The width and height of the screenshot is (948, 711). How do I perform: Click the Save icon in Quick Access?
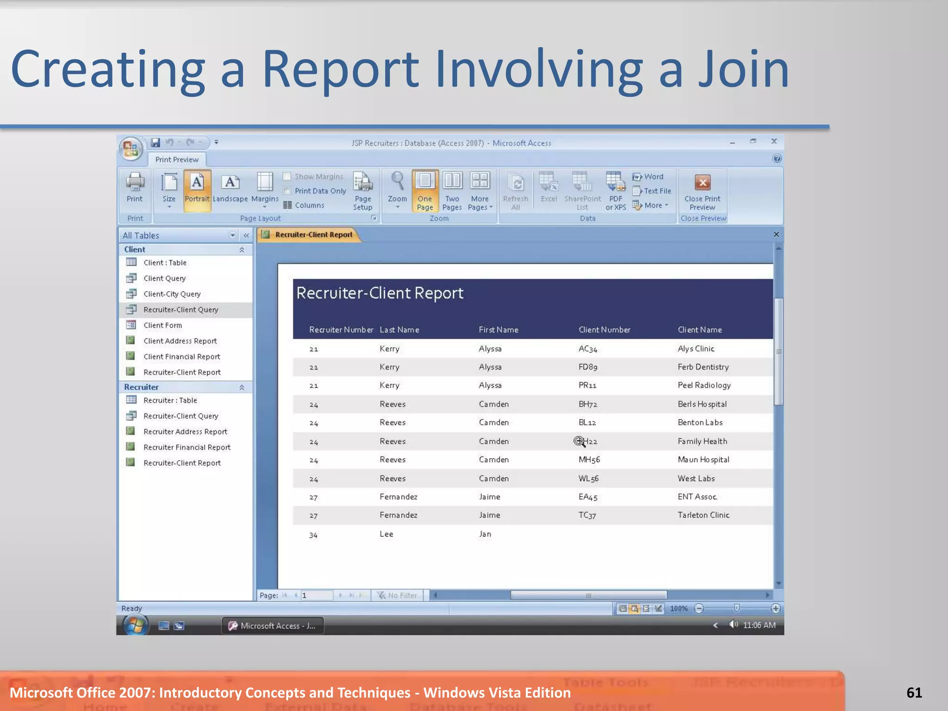[156, 143]
